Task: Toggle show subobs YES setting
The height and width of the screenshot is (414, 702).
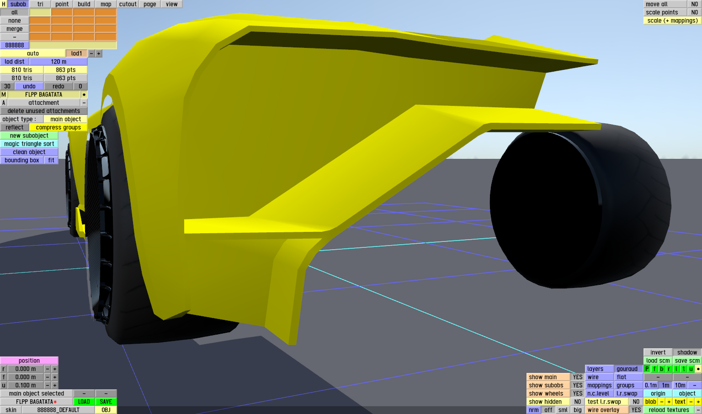Action: [x=578, y=385]
